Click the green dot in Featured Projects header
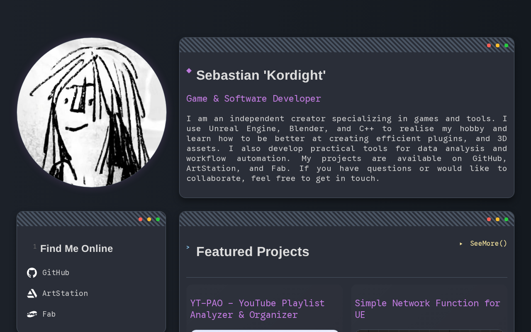 point(506,219)
